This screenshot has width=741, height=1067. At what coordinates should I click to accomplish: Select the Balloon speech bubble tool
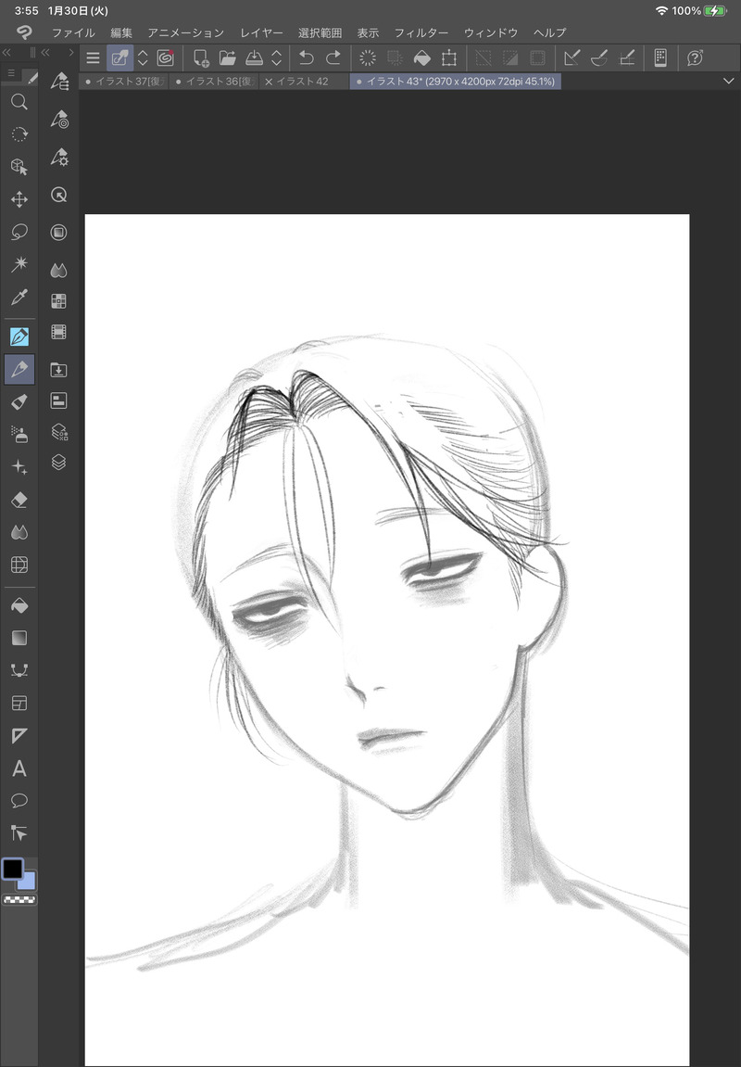pos(19,800)
